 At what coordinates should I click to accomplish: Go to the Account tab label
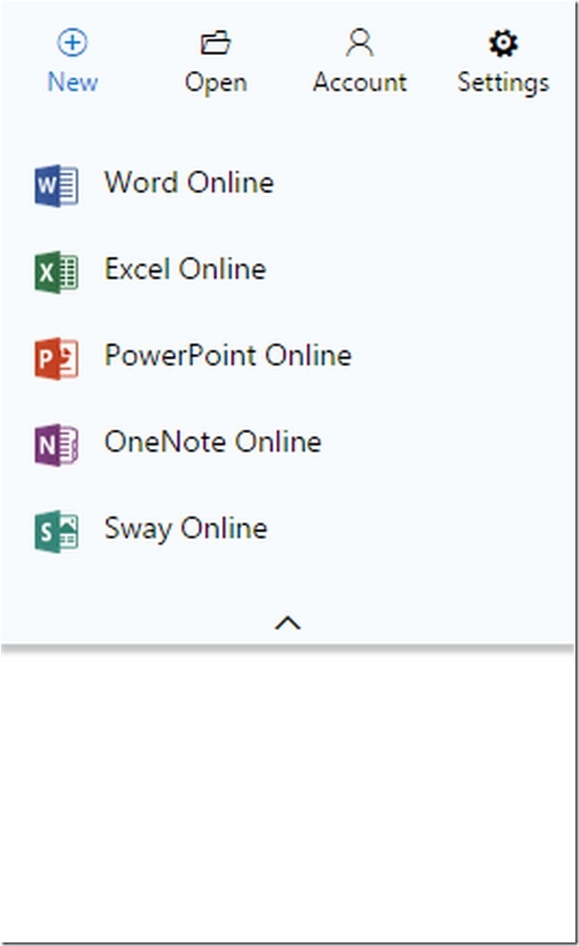click(359, 82)
